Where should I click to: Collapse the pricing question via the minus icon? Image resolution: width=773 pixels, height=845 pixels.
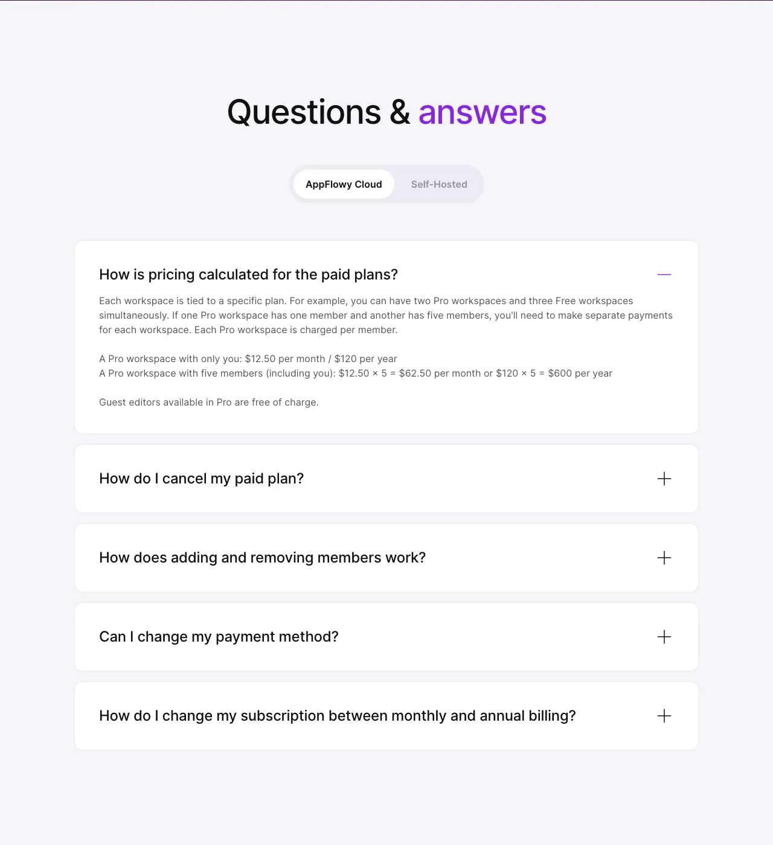coord(664,275)
